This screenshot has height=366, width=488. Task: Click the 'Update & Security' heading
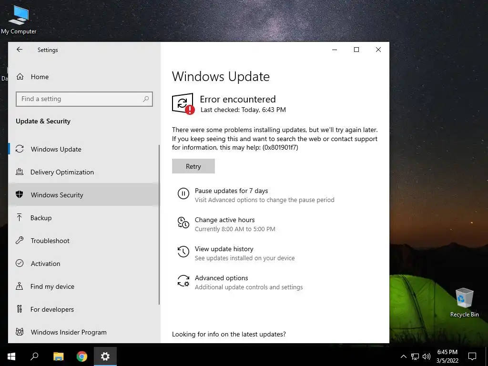click(x=43, y=121)
